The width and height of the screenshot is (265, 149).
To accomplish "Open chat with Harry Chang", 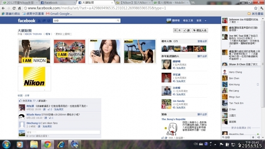I will pyautogui.click(x=241, y=72).
